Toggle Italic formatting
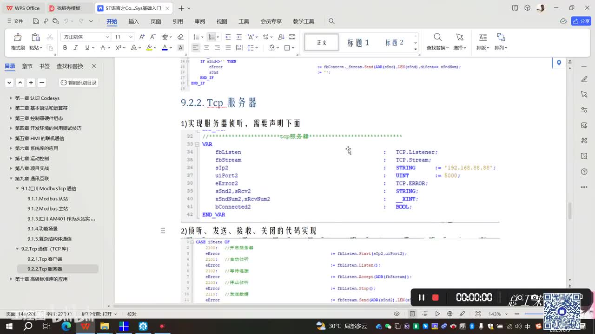 point(76,48)
